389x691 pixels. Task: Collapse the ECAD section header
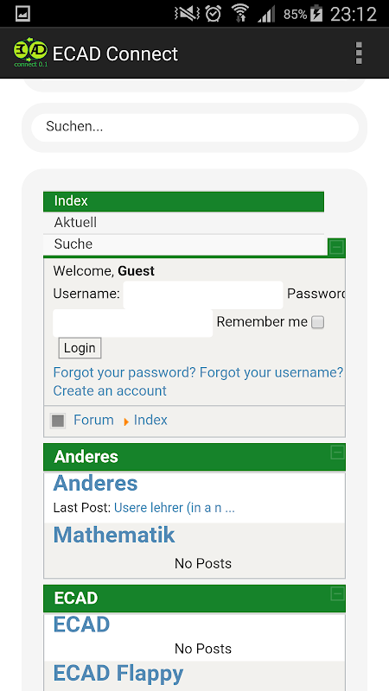337,593
